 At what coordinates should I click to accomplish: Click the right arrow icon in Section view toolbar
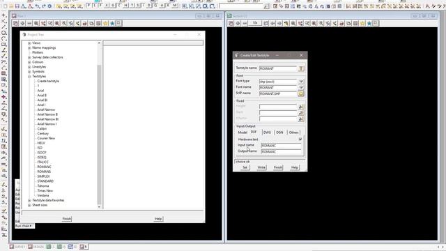pos(279,23)
